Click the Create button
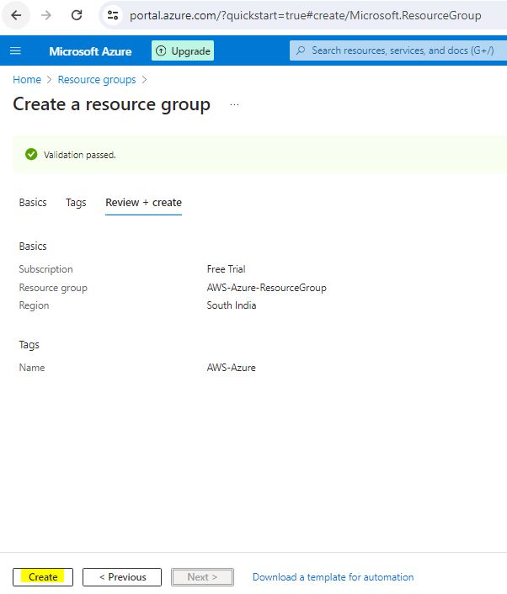This screenshot has height=594, width=507. 43,577
